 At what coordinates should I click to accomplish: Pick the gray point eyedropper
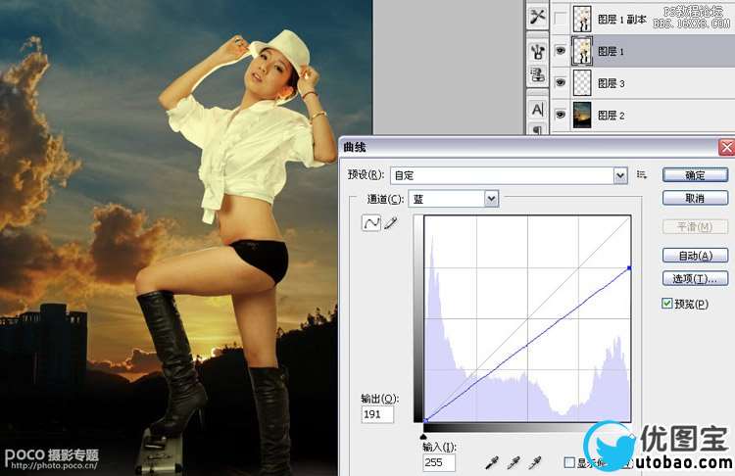click(514, 463)
